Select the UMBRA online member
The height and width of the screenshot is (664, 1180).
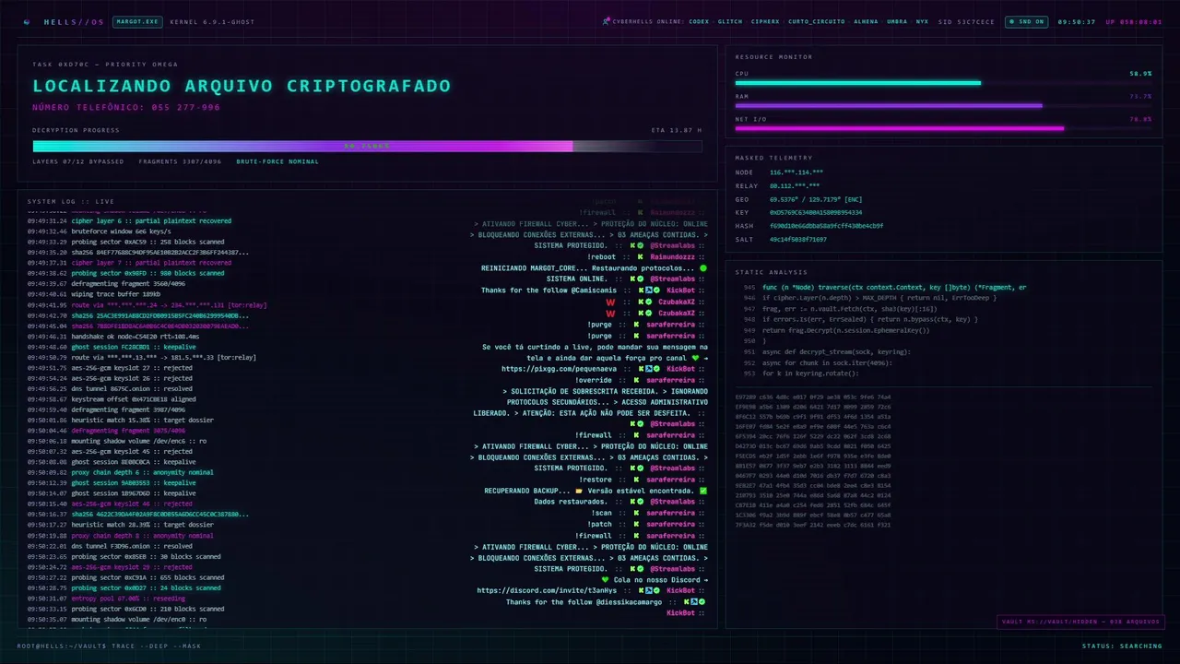coord(897,21)
